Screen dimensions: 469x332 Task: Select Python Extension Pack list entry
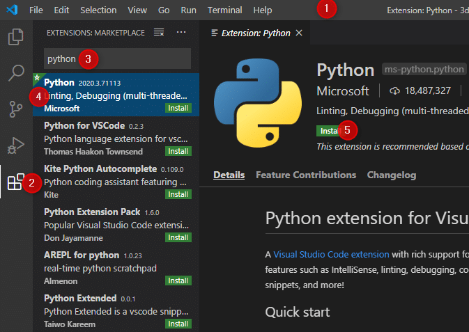click(116, 224)
